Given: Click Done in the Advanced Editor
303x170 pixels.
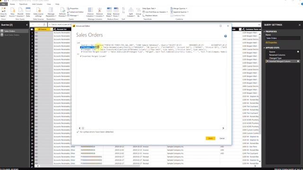Looking at the screenshot, I should pos(210,138).
